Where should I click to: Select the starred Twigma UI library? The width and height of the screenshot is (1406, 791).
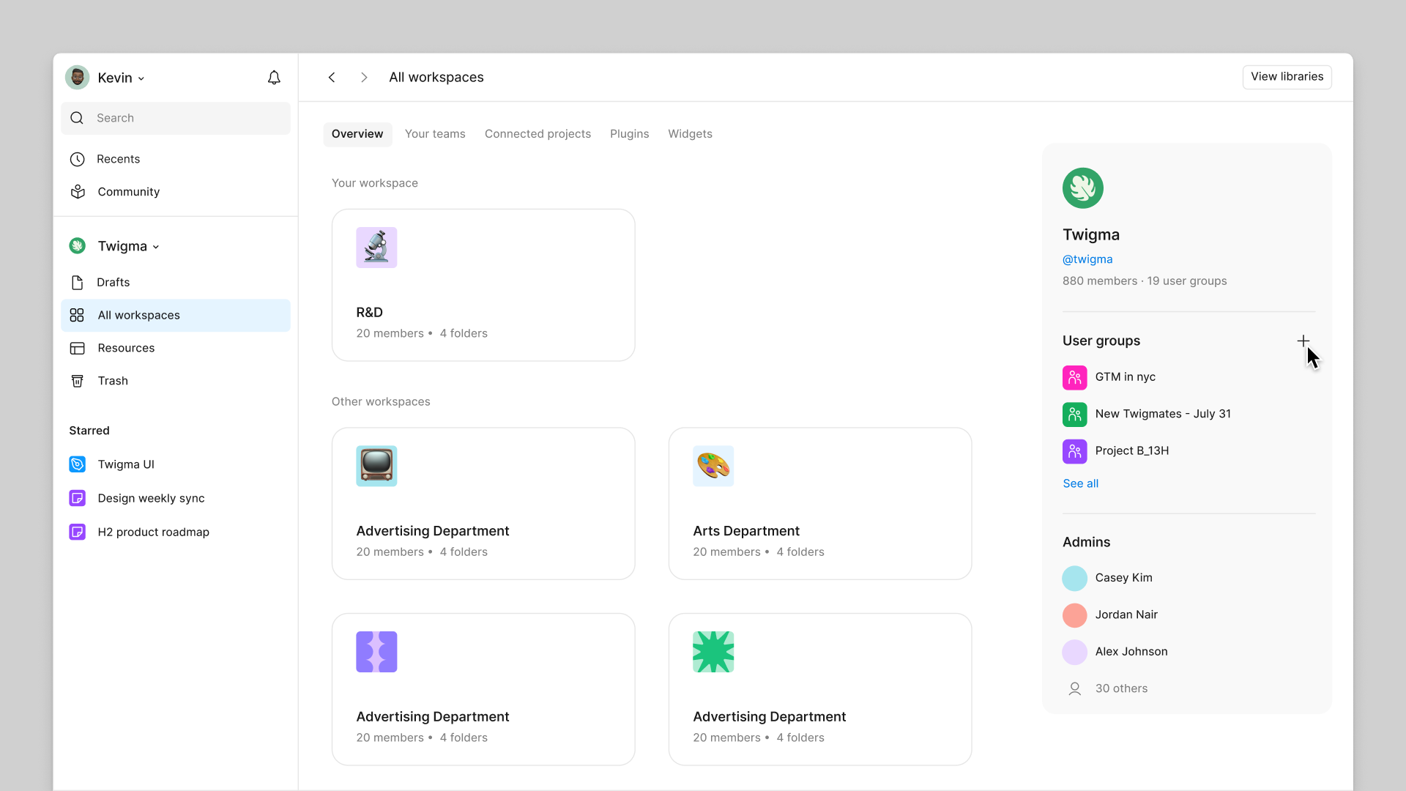coord(126,464)
